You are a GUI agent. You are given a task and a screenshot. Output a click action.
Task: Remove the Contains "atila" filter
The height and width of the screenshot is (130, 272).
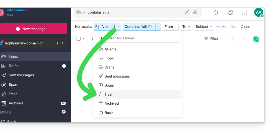[x=158, y=27]
